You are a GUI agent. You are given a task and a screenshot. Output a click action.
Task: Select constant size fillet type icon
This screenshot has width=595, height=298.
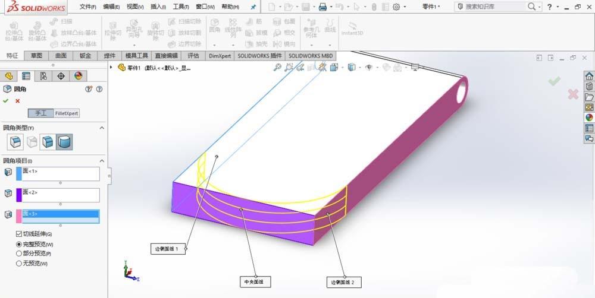pos(15,142)
